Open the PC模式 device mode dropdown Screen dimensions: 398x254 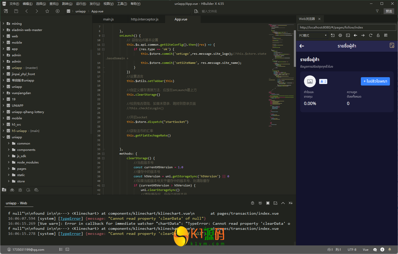(313, 35)
